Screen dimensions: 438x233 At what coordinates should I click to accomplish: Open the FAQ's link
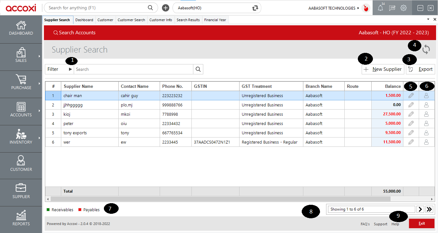coord(365,224)
